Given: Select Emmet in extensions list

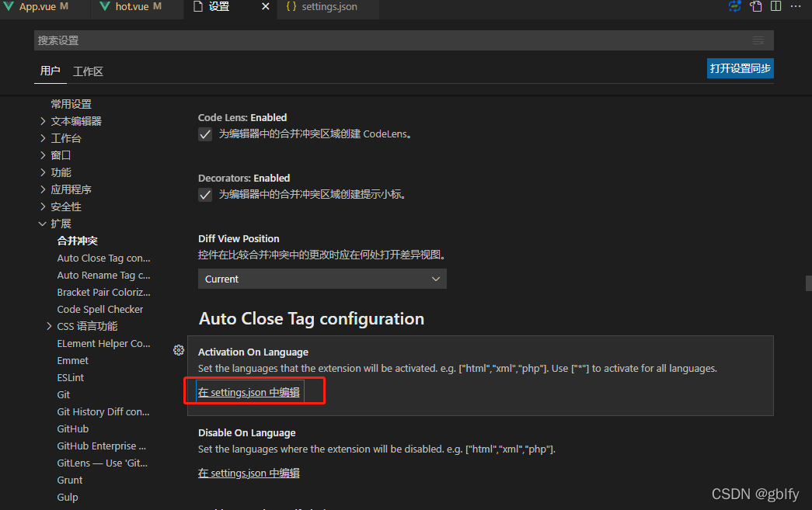Looking at the screenshot, I should click(72, 360).
